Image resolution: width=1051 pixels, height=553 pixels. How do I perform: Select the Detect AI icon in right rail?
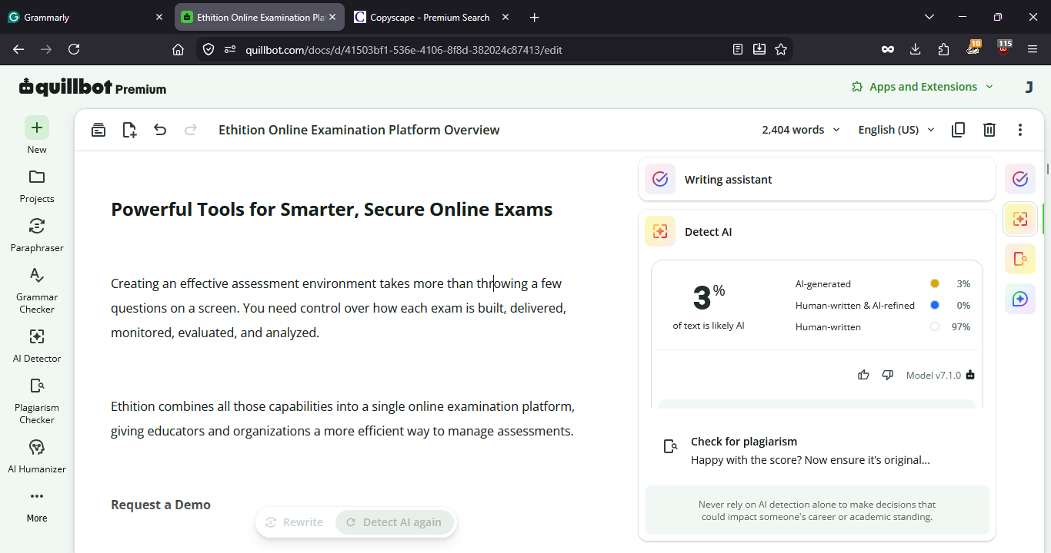[1020, 219]
